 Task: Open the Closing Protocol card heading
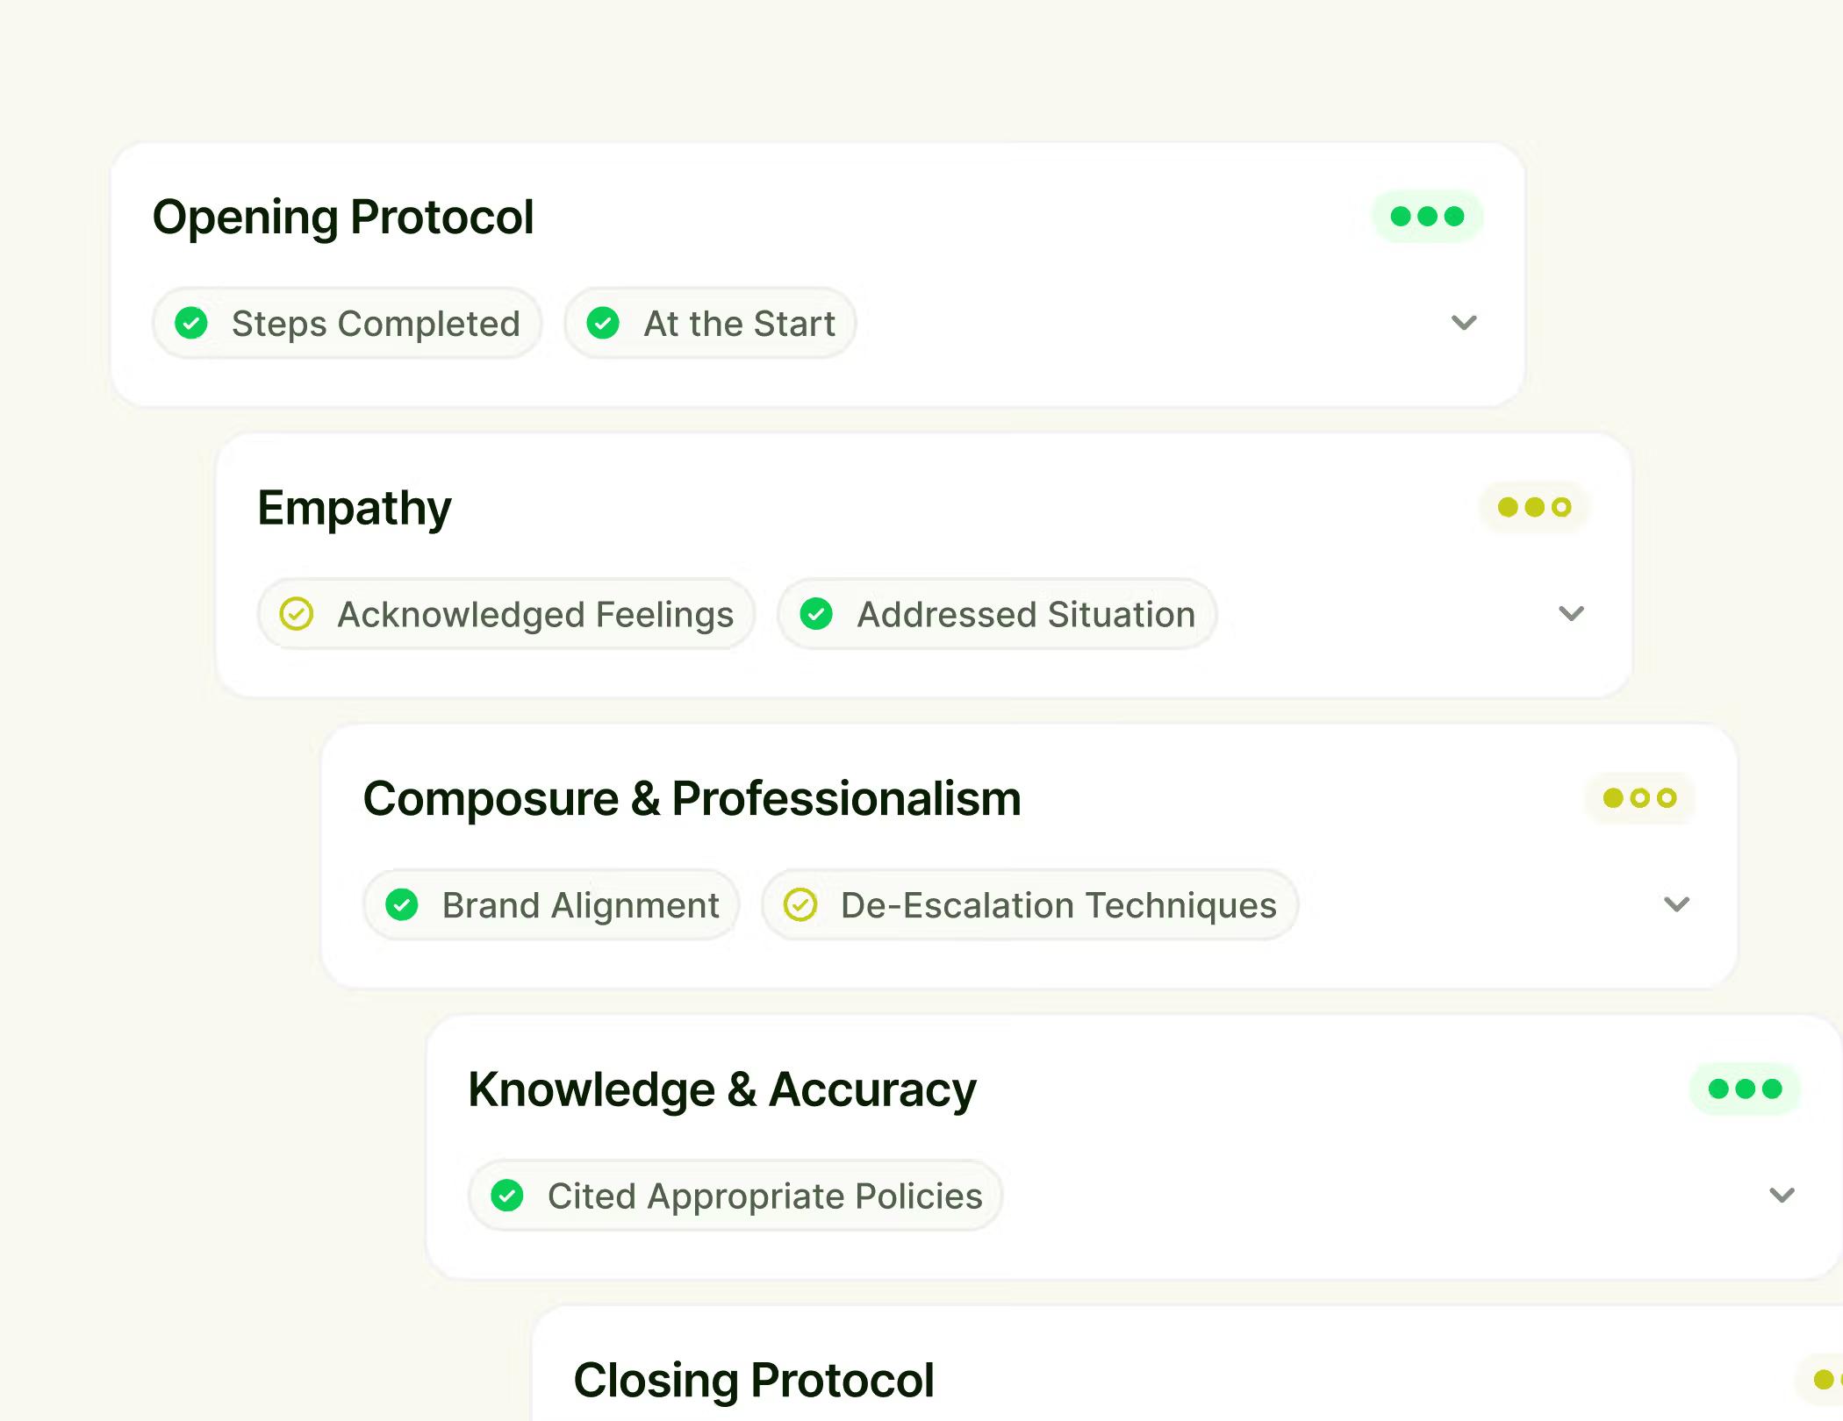(x=754, y=1381)
